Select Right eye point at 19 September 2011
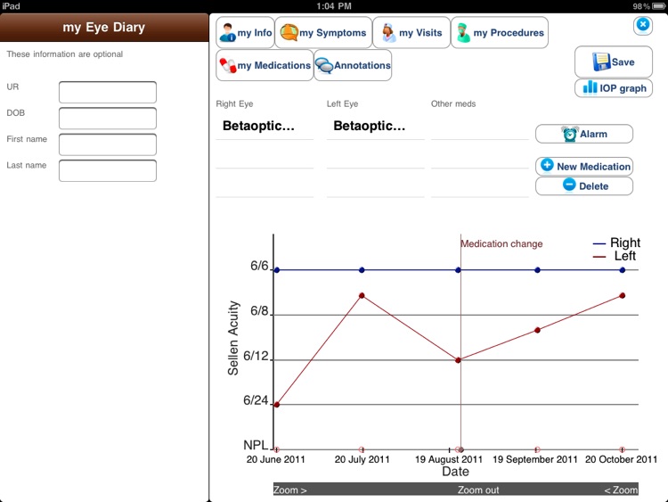This screenshot has height=502, width=668. (537, 270)
